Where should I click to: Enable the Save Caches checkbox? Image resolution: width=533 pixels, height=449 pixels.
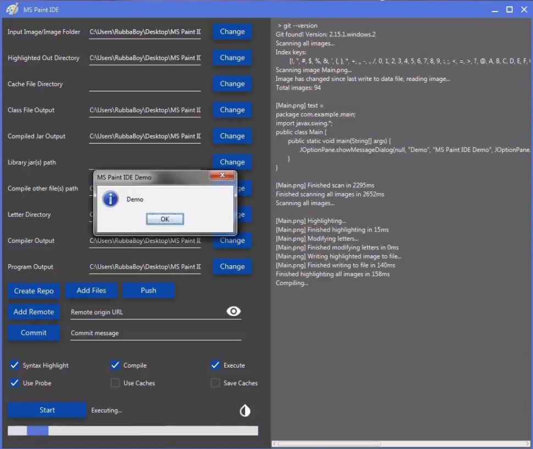[x=215, y=383]
